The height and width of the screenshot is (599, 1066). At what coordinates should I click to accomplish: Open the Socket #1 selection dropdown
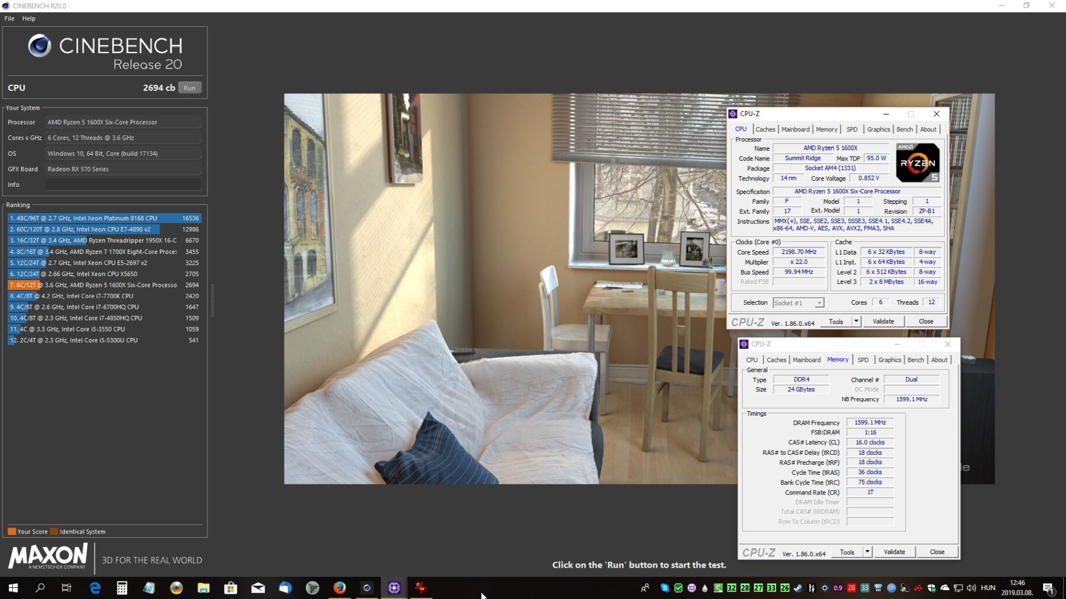[x=798, y=302]
